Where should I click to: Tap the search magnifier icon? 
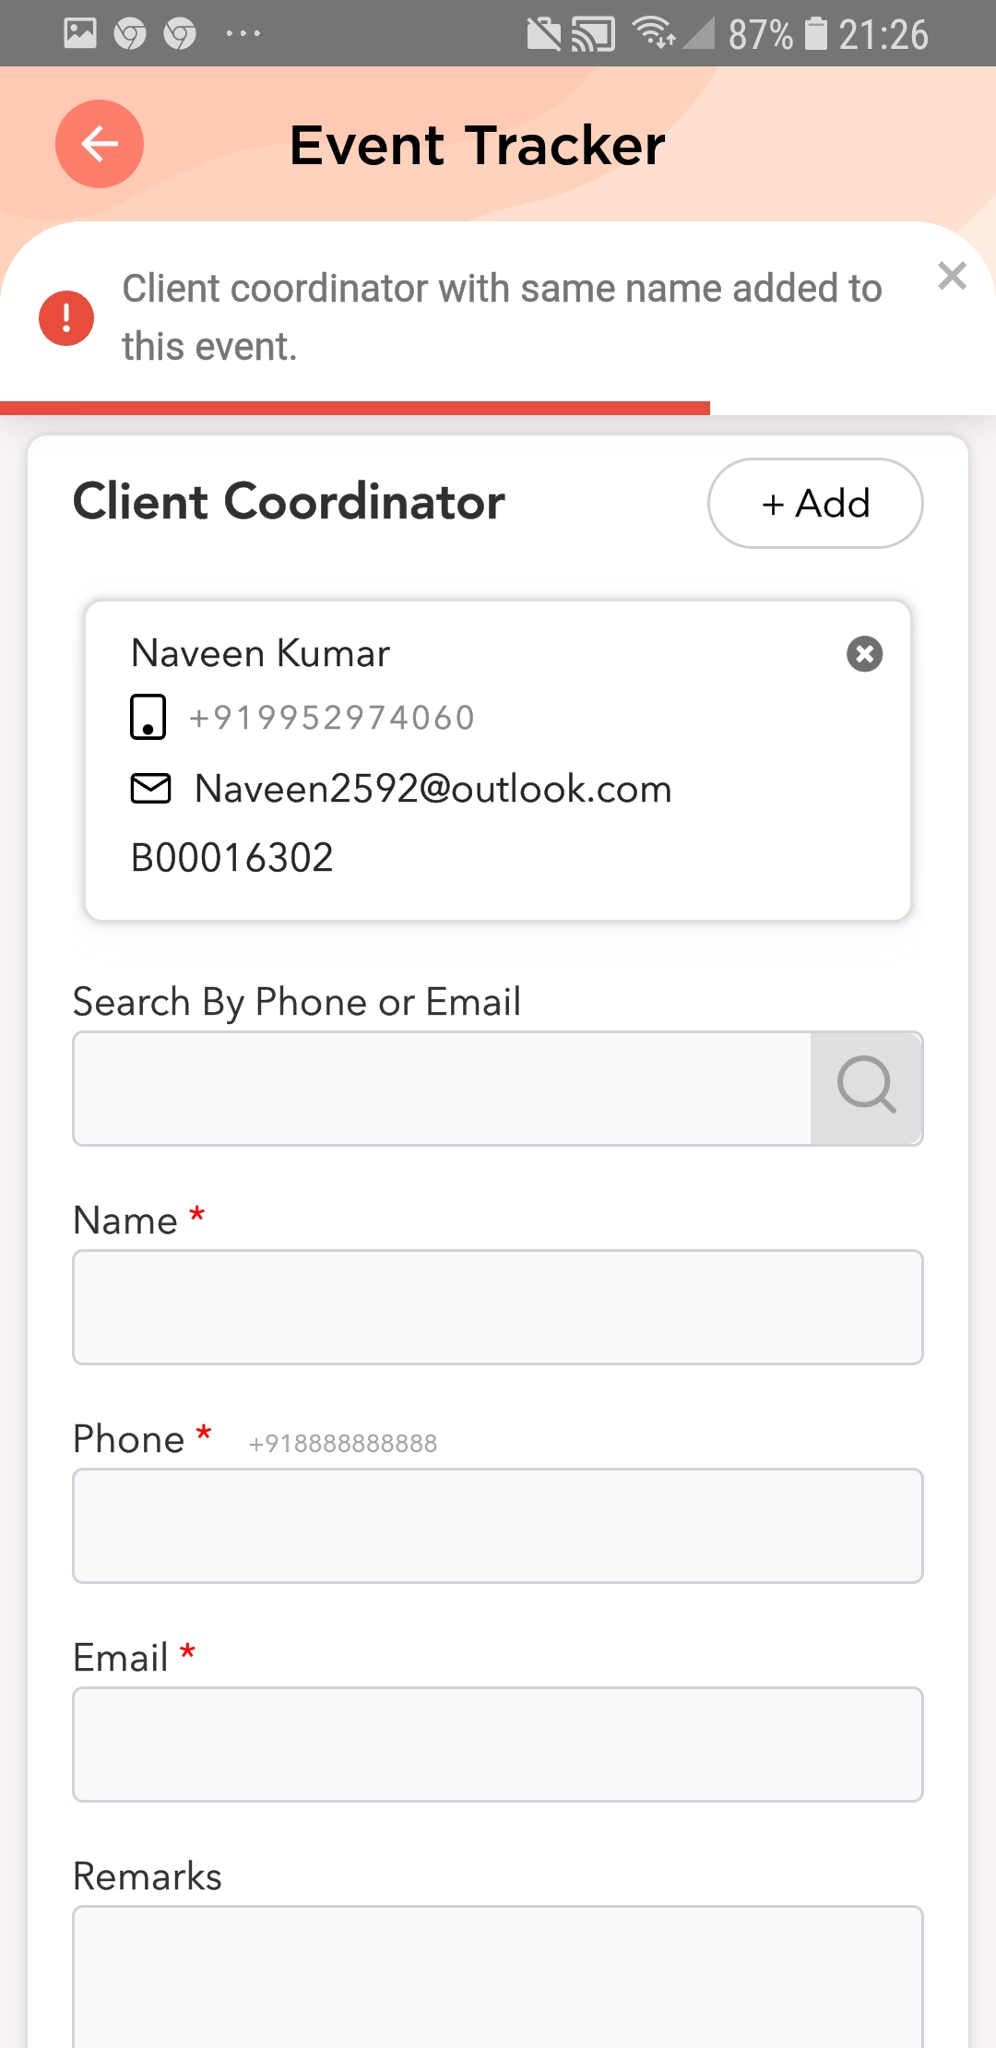[x=866, y=1088]
